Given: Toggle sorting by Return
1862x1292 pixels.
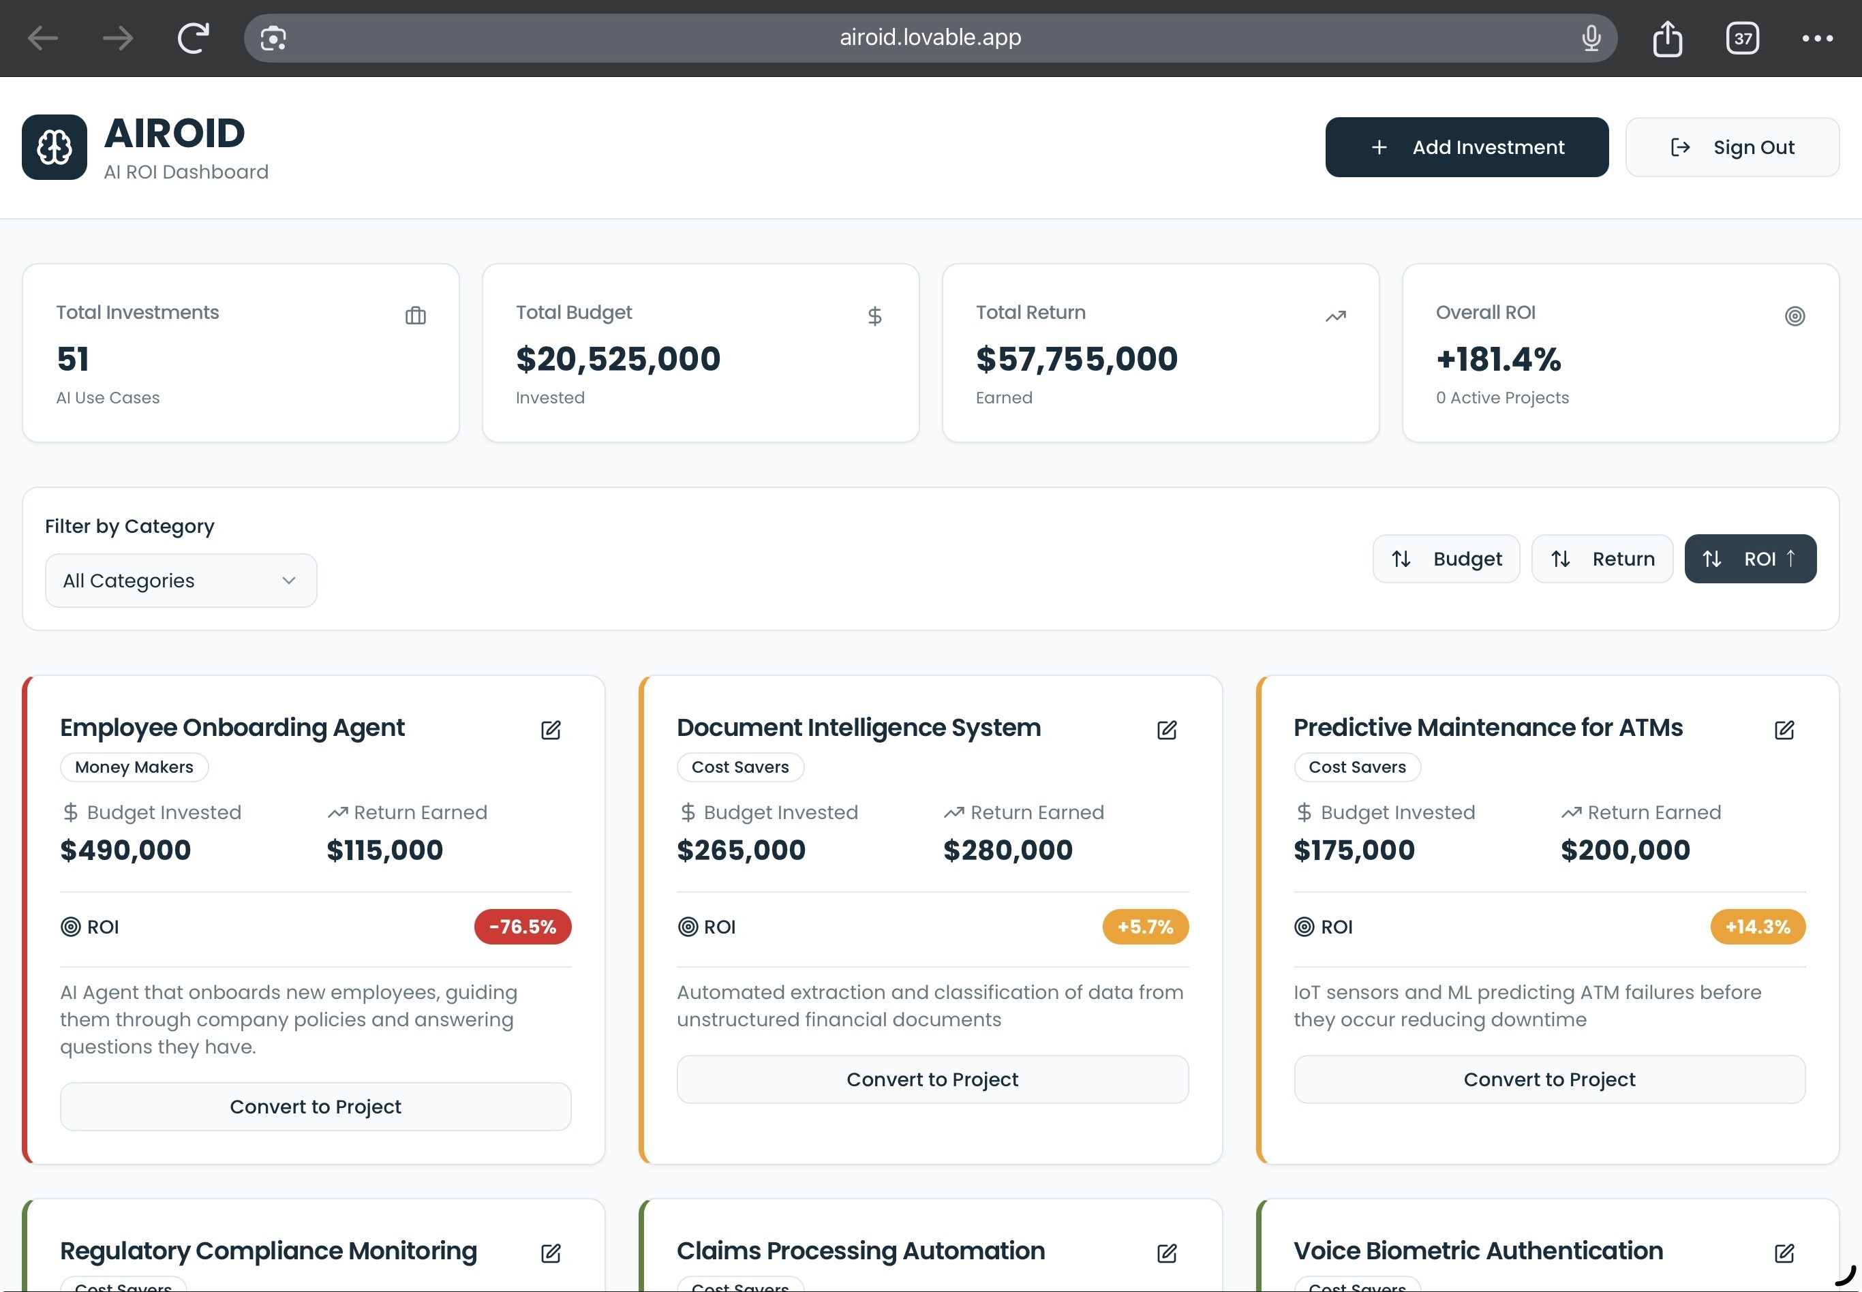Looking at the screenshot, I should tap(1602, 559).
